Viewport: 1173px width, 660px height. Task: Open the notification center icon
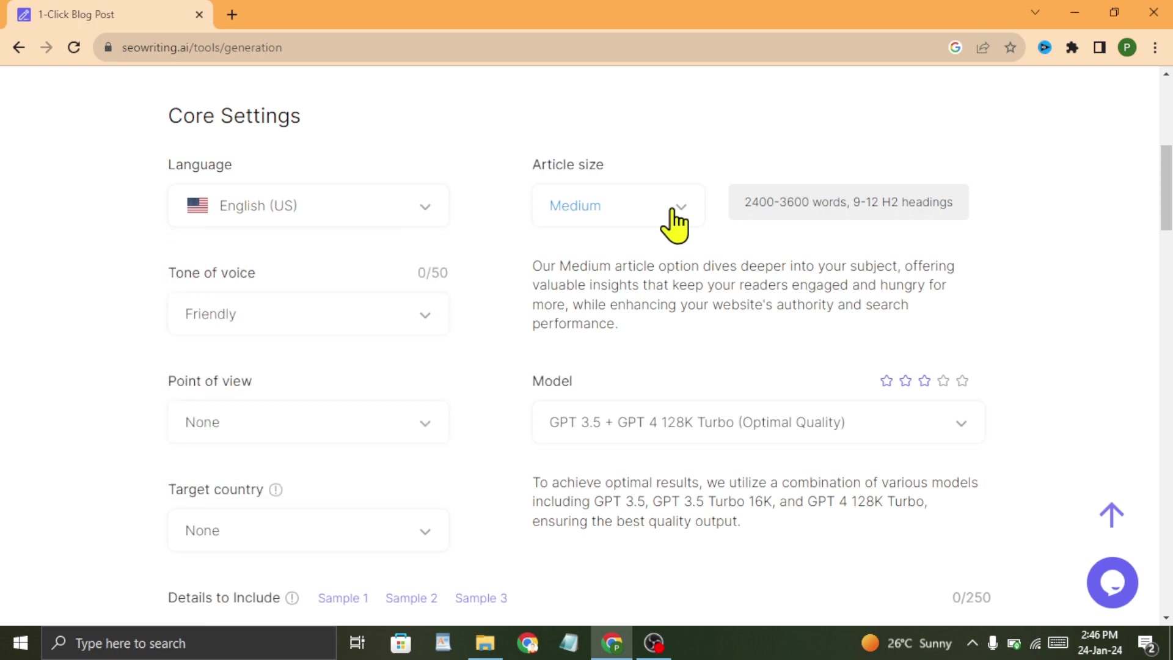point(1147,643)
